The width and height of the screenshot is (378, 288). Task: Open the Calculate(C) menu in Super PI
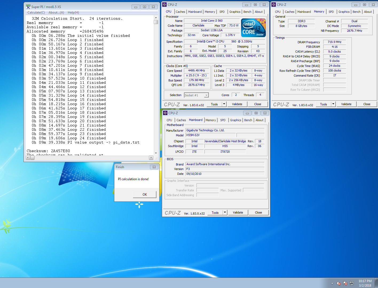[36, 13]
